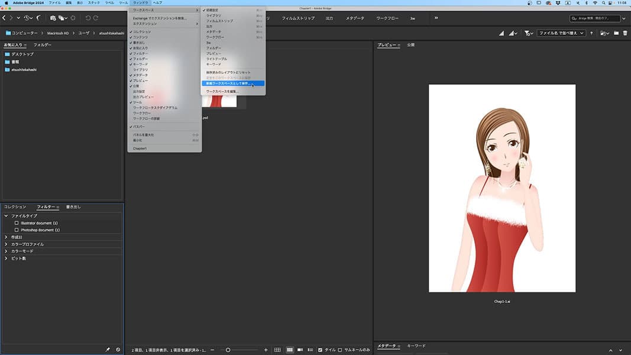This screenshot has width=631, height=355.
Task: Switch to thumbnail grid view icon
Action: click(290, 350)
